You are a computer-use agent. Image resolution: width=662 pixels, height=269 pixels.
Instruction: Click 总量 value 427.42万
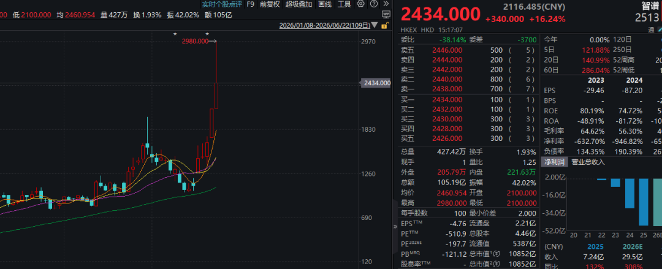tap(452, 152)
